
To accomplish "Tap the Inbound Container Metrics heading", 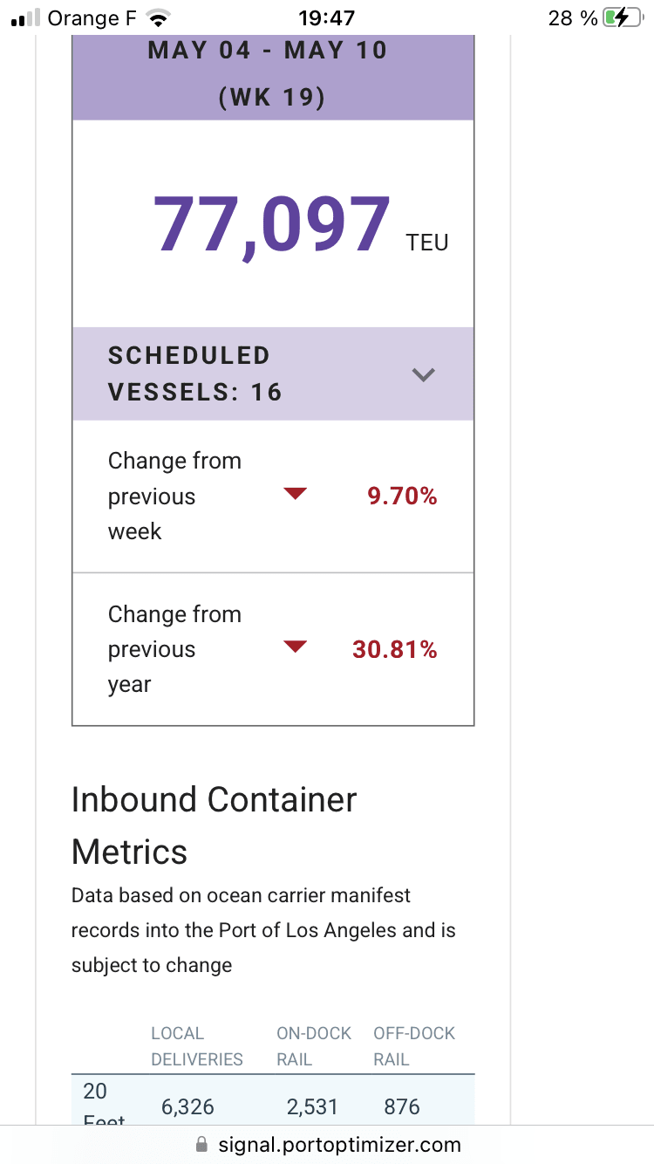I will click(215, 825).
